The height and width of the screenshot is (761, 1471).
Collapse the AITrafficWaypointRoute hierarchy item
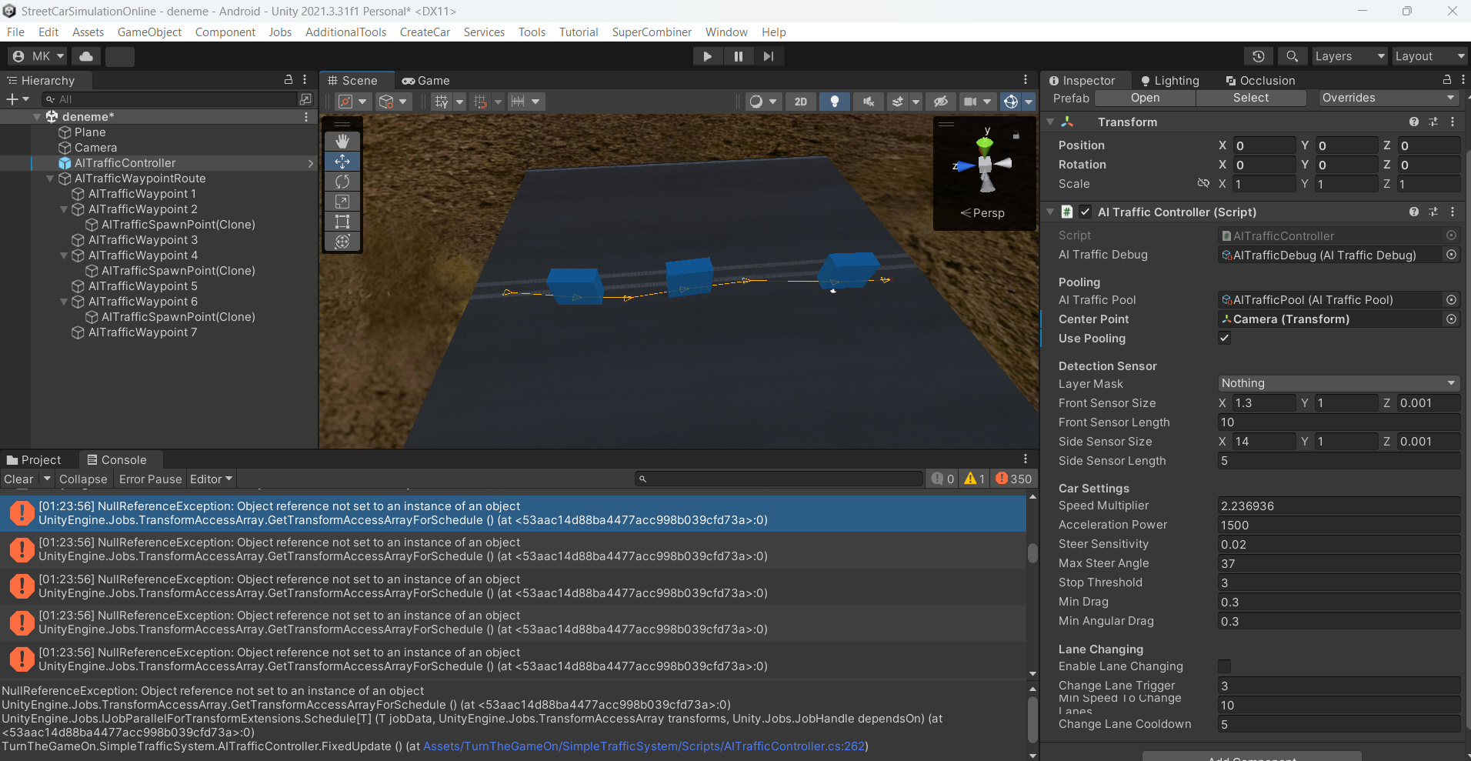[x=49, y=179]
